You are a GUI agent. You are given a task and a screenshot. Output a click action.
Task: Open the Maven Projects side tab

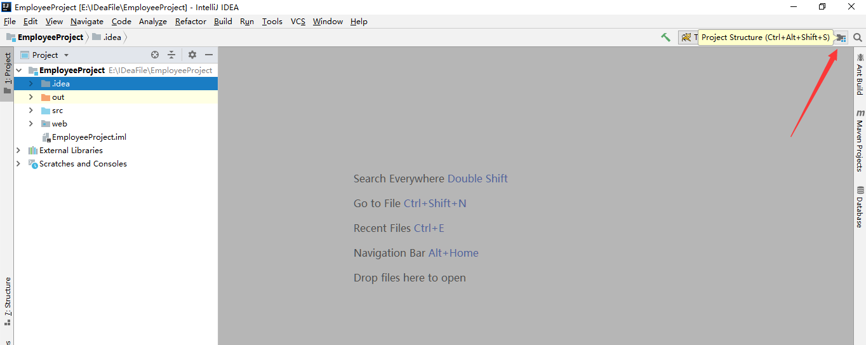coord(860,141)
